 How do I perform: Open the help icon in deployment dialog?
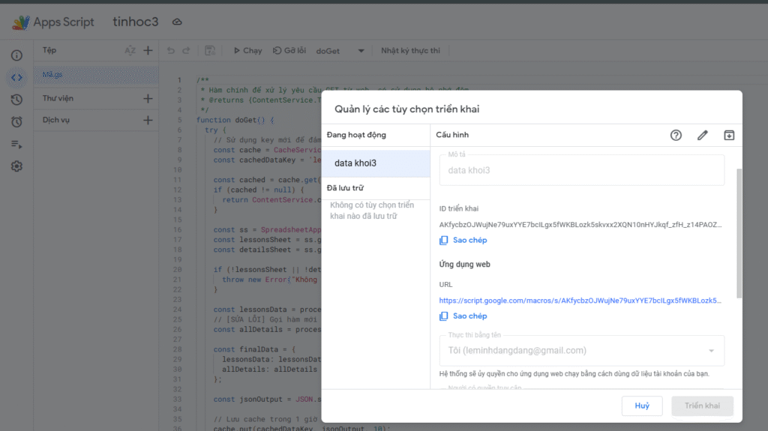pyautogui.click(x=676, y=135)
